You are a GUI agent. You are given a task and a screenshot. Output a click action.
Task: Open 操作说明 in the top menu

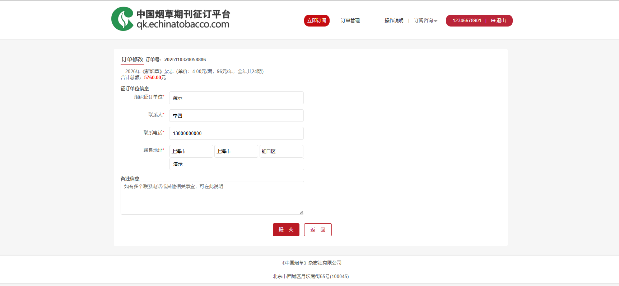[x=394, y=21]
